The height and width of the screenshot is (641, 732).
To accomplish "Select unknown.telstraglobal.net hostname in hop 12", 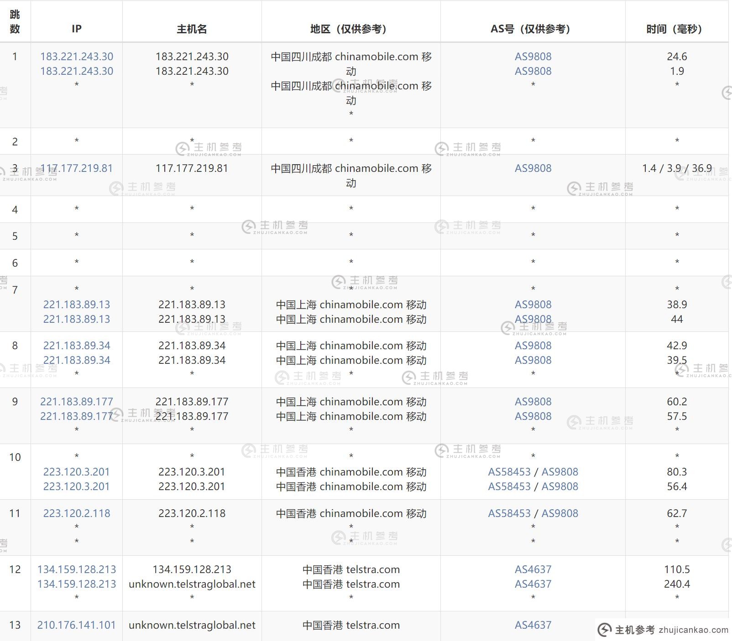I will [192, 584].
